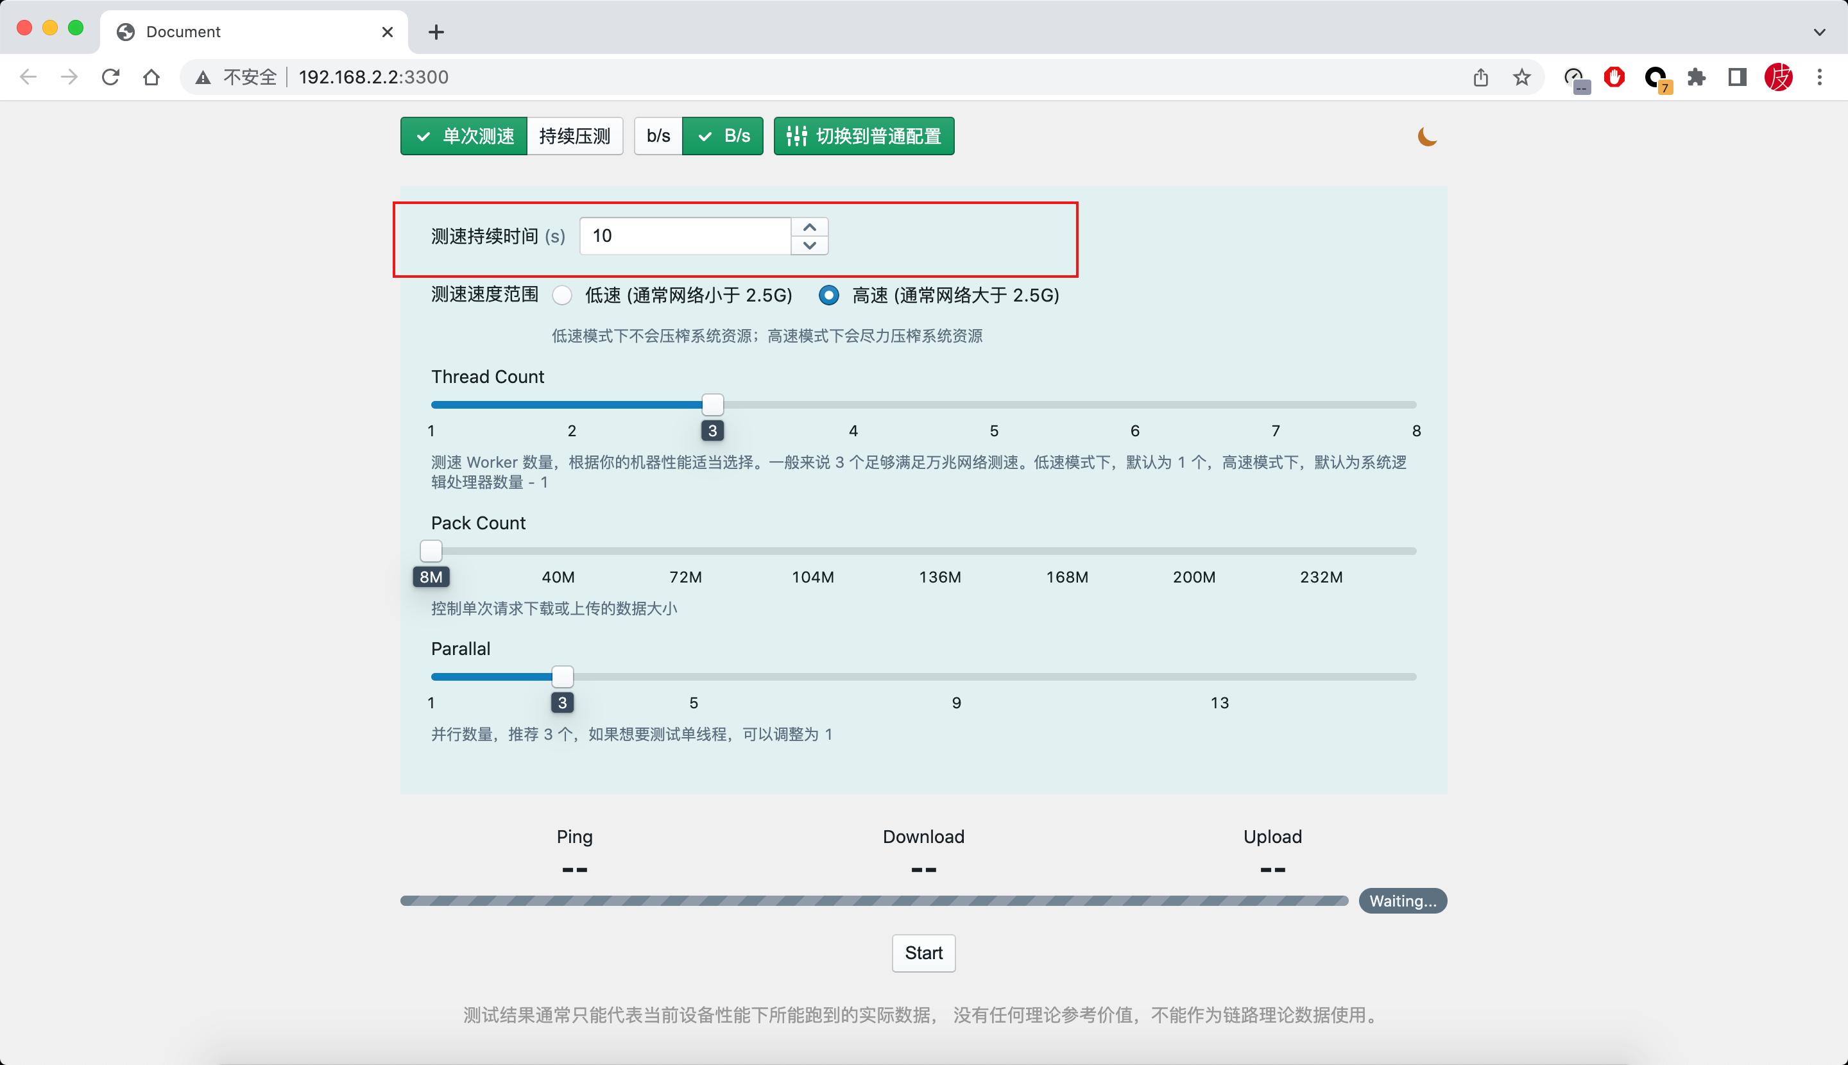1848x1065 pixels.
Task: Select the 高速 speed range radio button
Action: 828,296
